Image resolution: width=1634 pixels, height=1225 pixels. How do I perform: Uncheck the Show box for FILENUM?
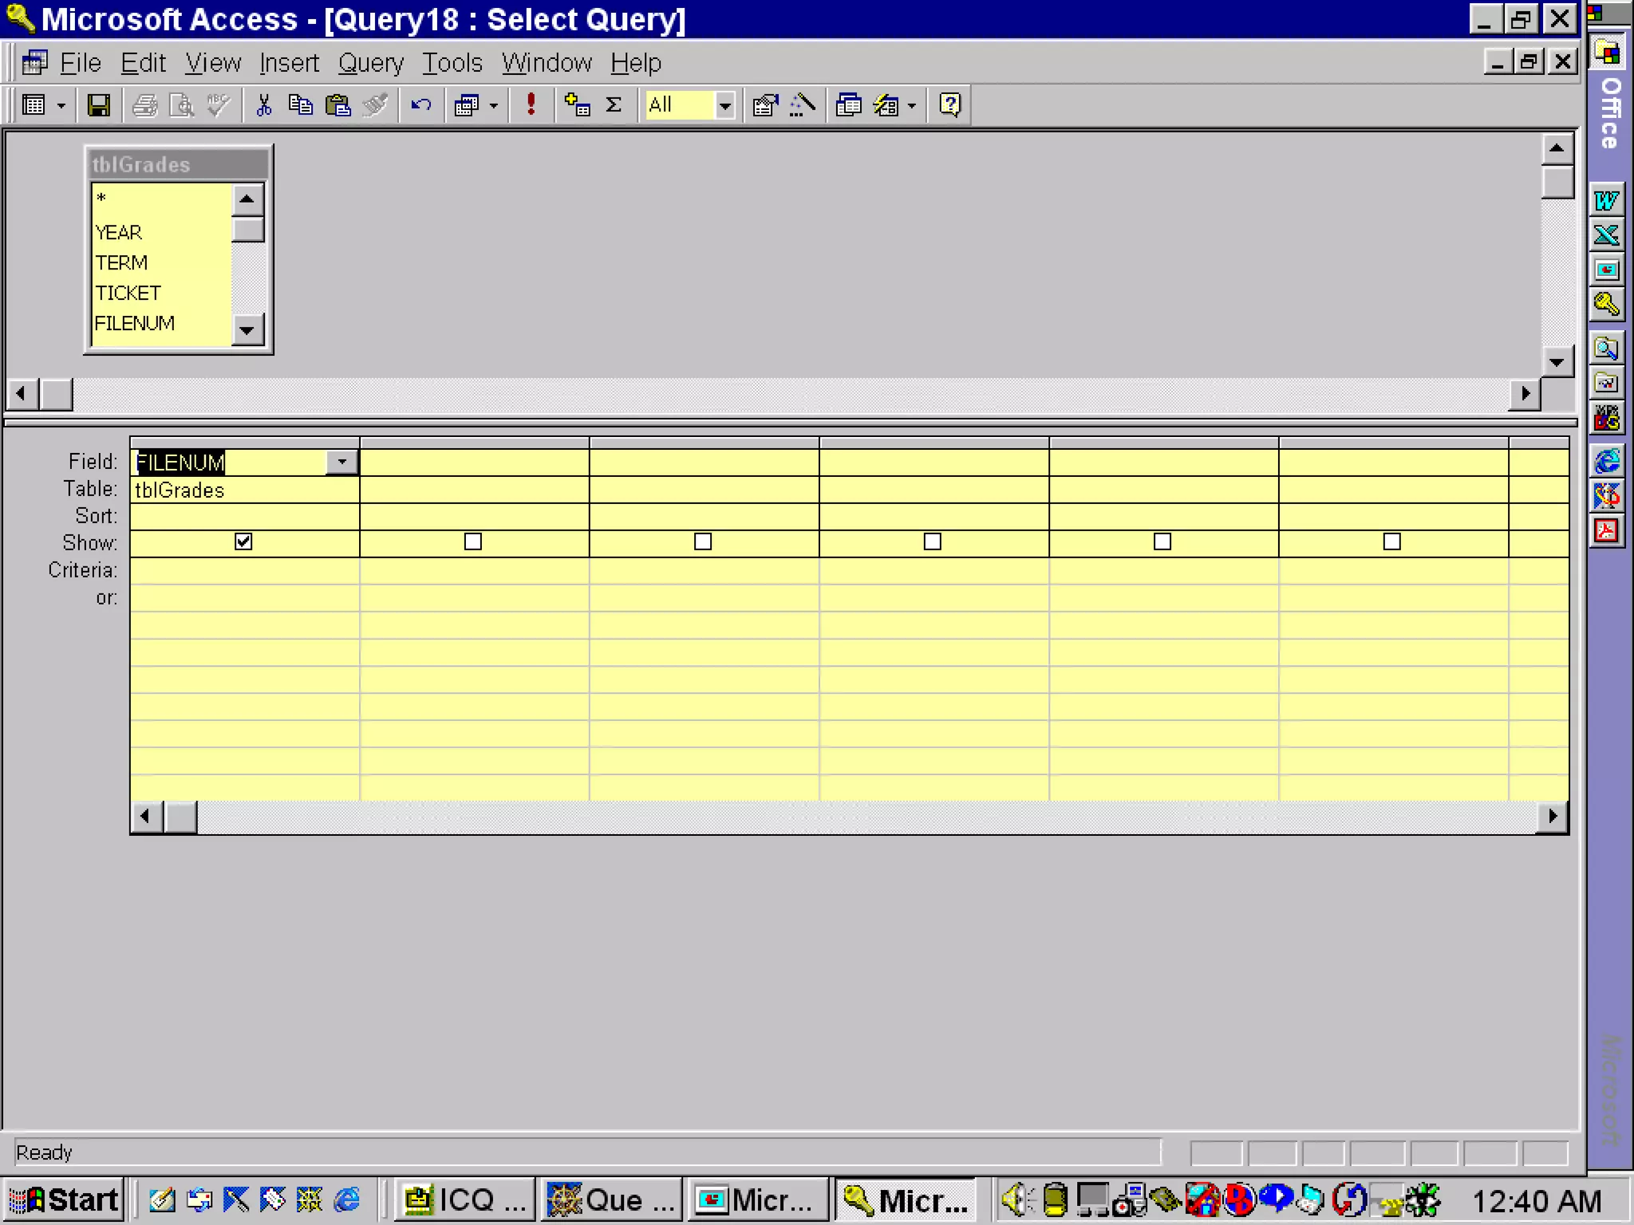click(243, 542)
